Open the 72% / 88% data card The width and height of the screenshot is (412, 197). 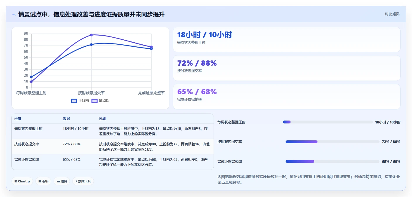[286, 68]
